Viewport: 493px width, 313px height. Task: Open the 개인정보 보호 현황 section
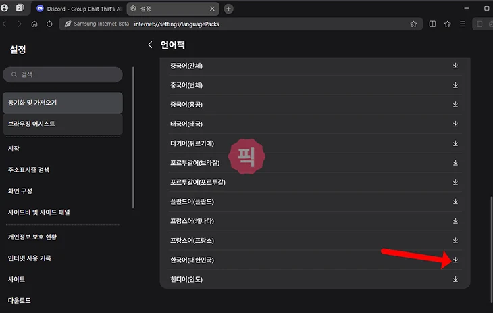pos(63,237)
